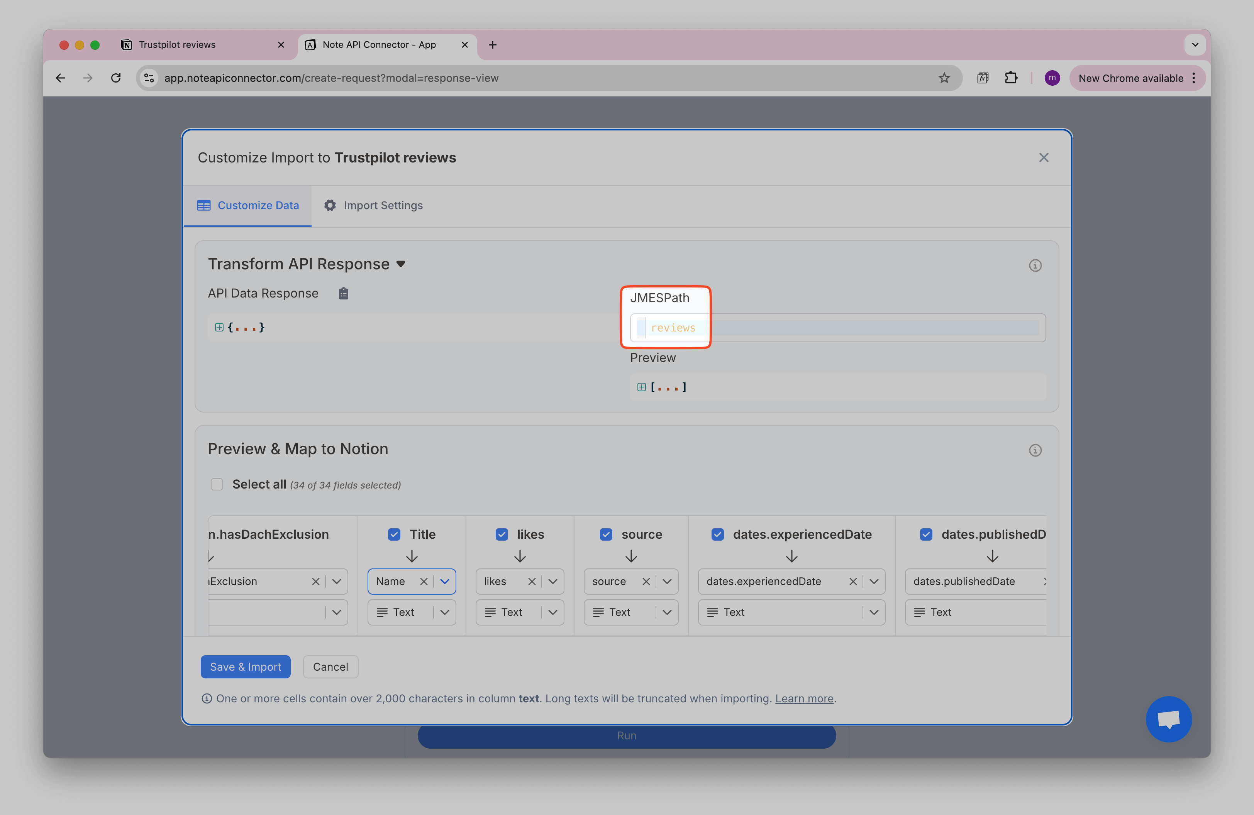Image resolution: width=1254 pixels, height=815 pixels.
Task: Open likes property mapping dropdown
Action: point(553,581)
